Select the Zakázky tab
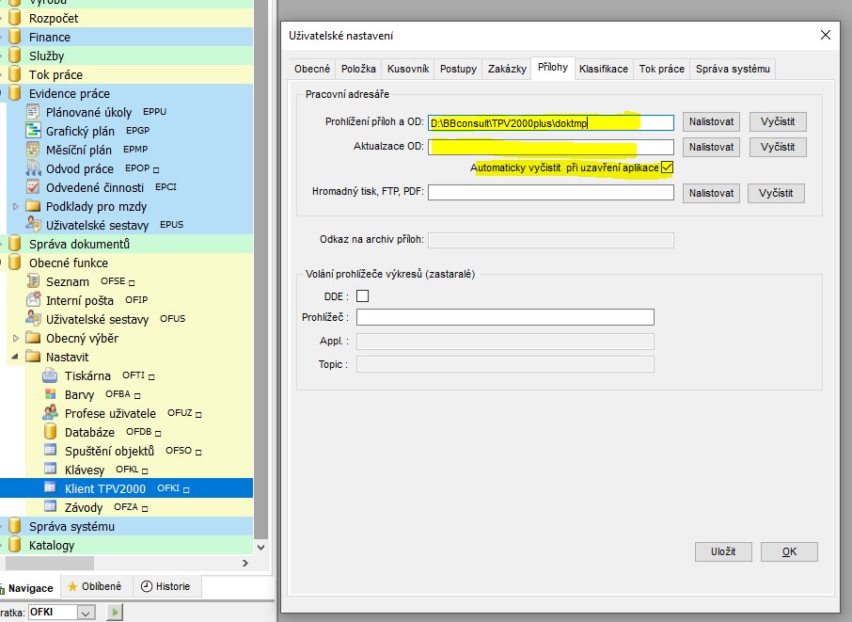Image resolution: width=852 pixels, height=622 pixels. pos(507,69)
